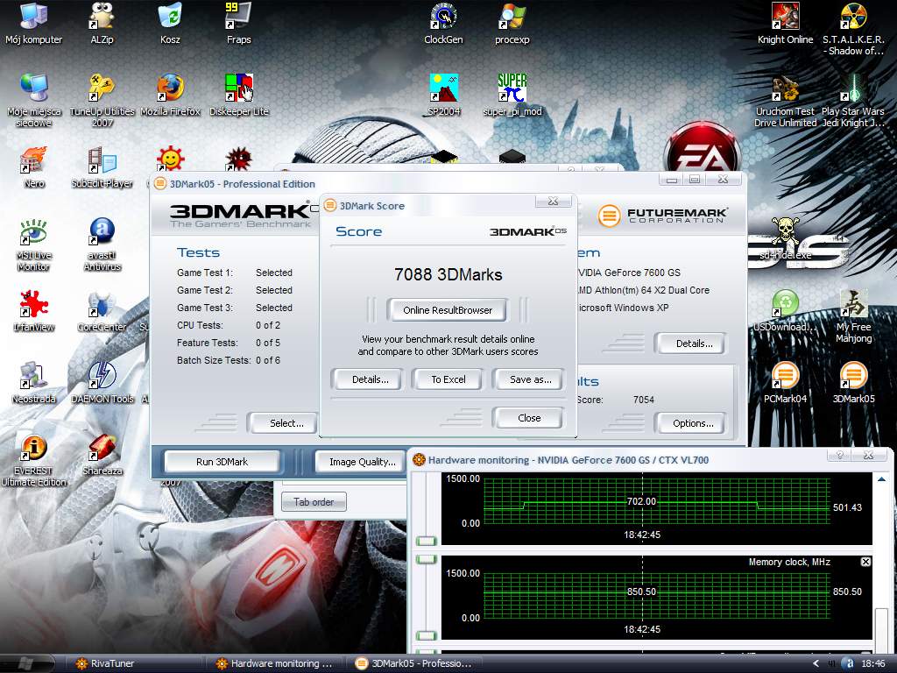Screen dimensions: 897x673
Task: Launch DAEMON Tools shortcut
Action: [102, 384]
